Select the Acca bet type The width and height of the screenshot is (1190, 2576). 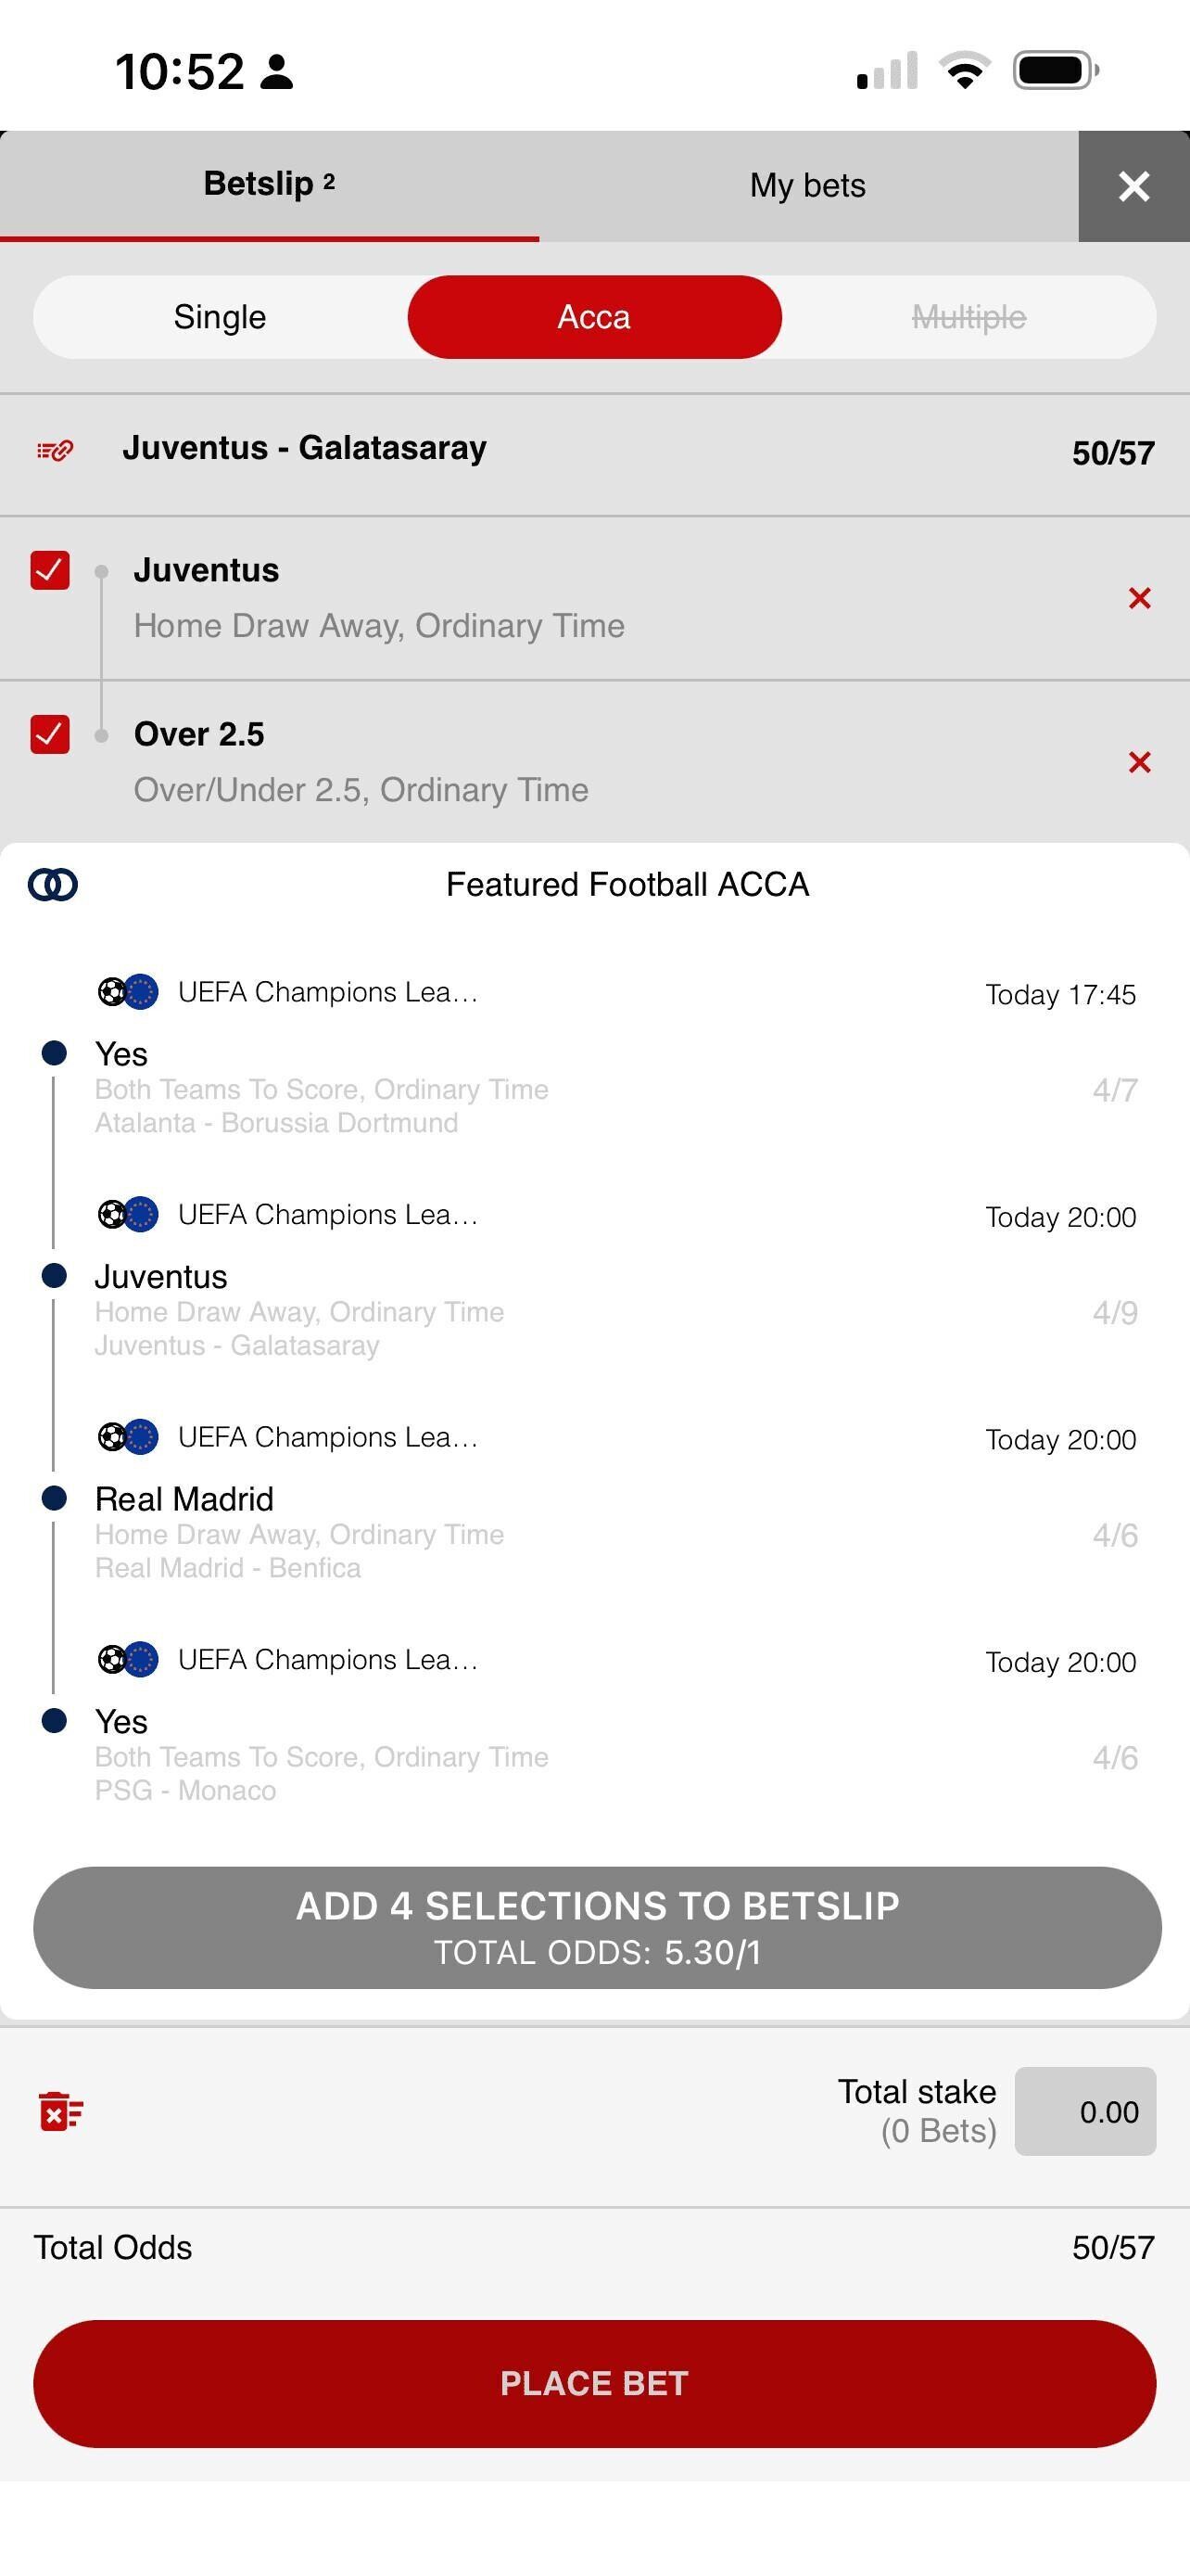[x=594, y=317]
